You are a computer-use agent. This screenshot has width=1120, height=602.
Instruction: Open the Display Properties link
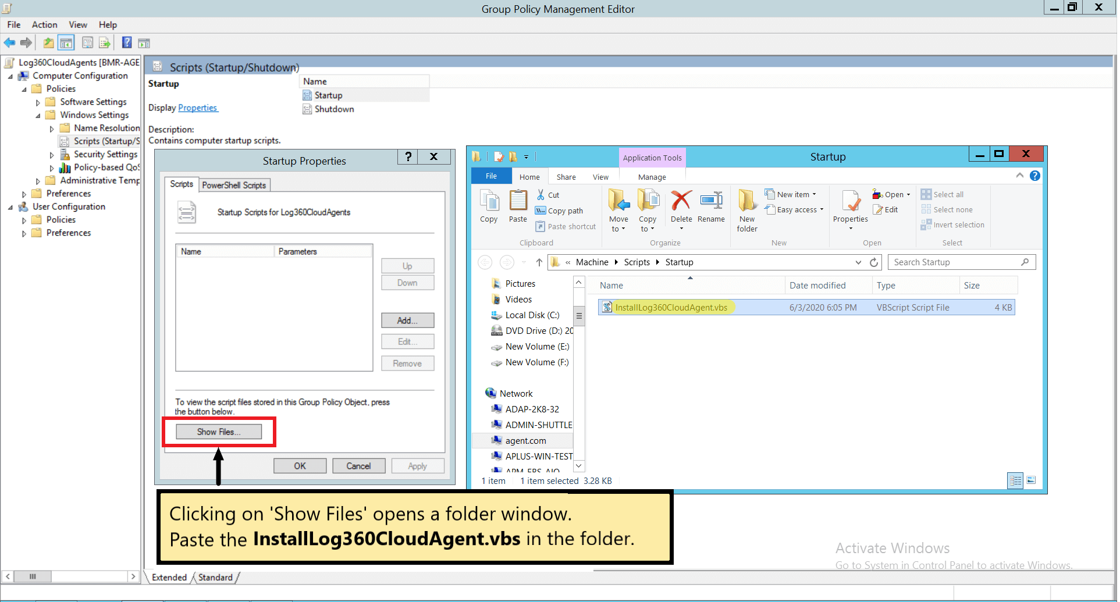click(x=198, y=108)
